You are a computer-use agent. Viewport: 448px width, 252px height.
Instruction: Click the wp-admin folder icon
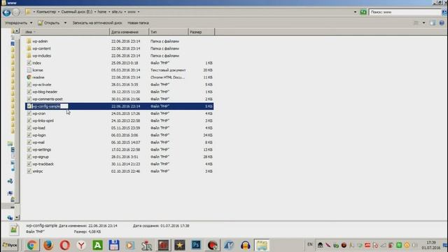(x=29, y=41)
